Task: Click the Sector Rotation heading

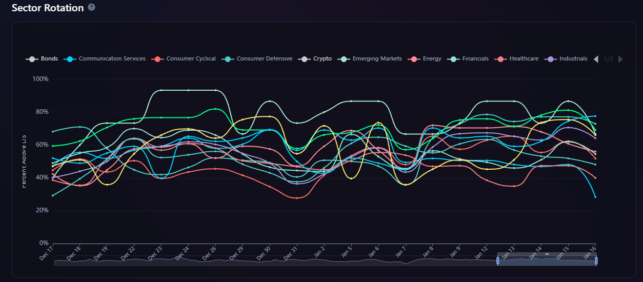Action: [47, 8]
